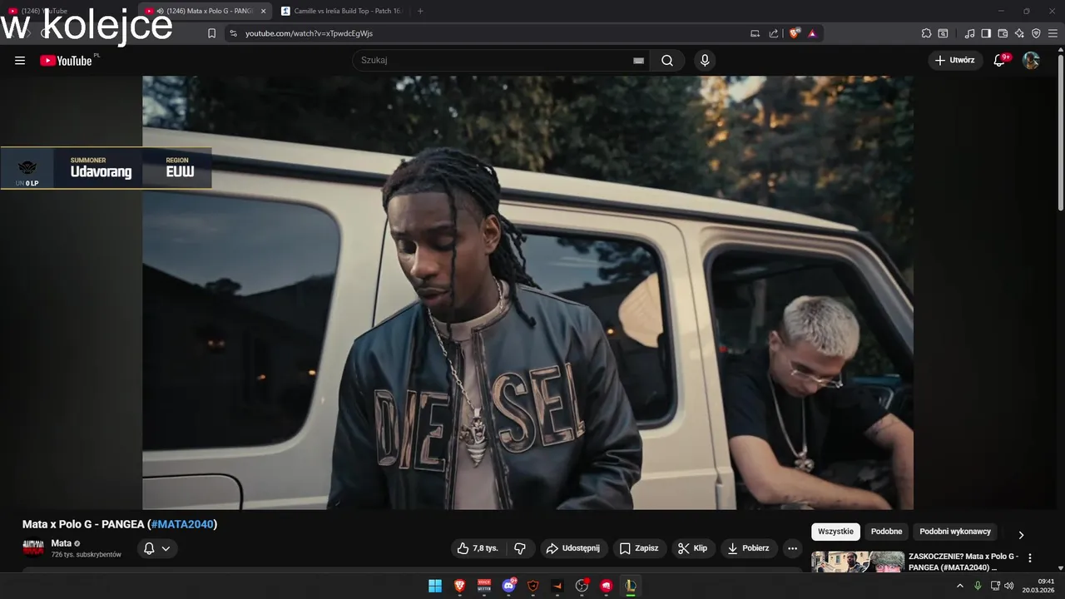Open Brave VPN shield icon
Image resolution: width=1065 pixels, height=599 pixels.
1036,33
